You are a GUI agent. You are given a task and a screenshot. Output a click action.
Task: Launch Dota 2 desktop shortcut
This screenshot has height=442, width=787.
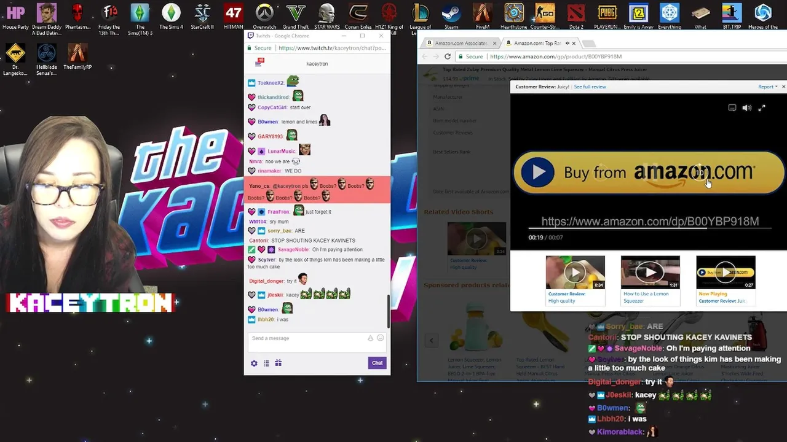point(576,16)
